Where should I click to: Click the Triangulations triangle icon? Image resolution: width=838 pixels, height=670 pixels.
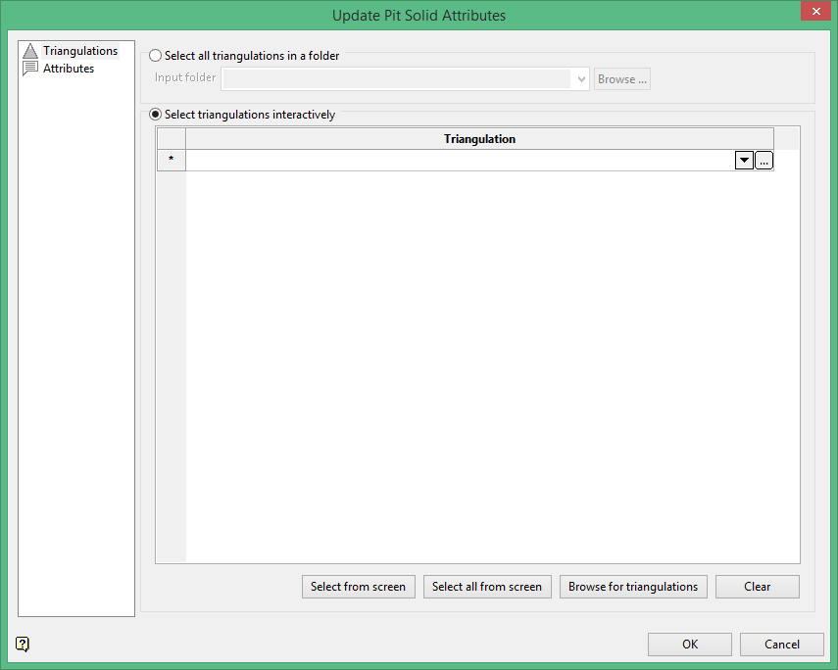click(x=30, y=51)
